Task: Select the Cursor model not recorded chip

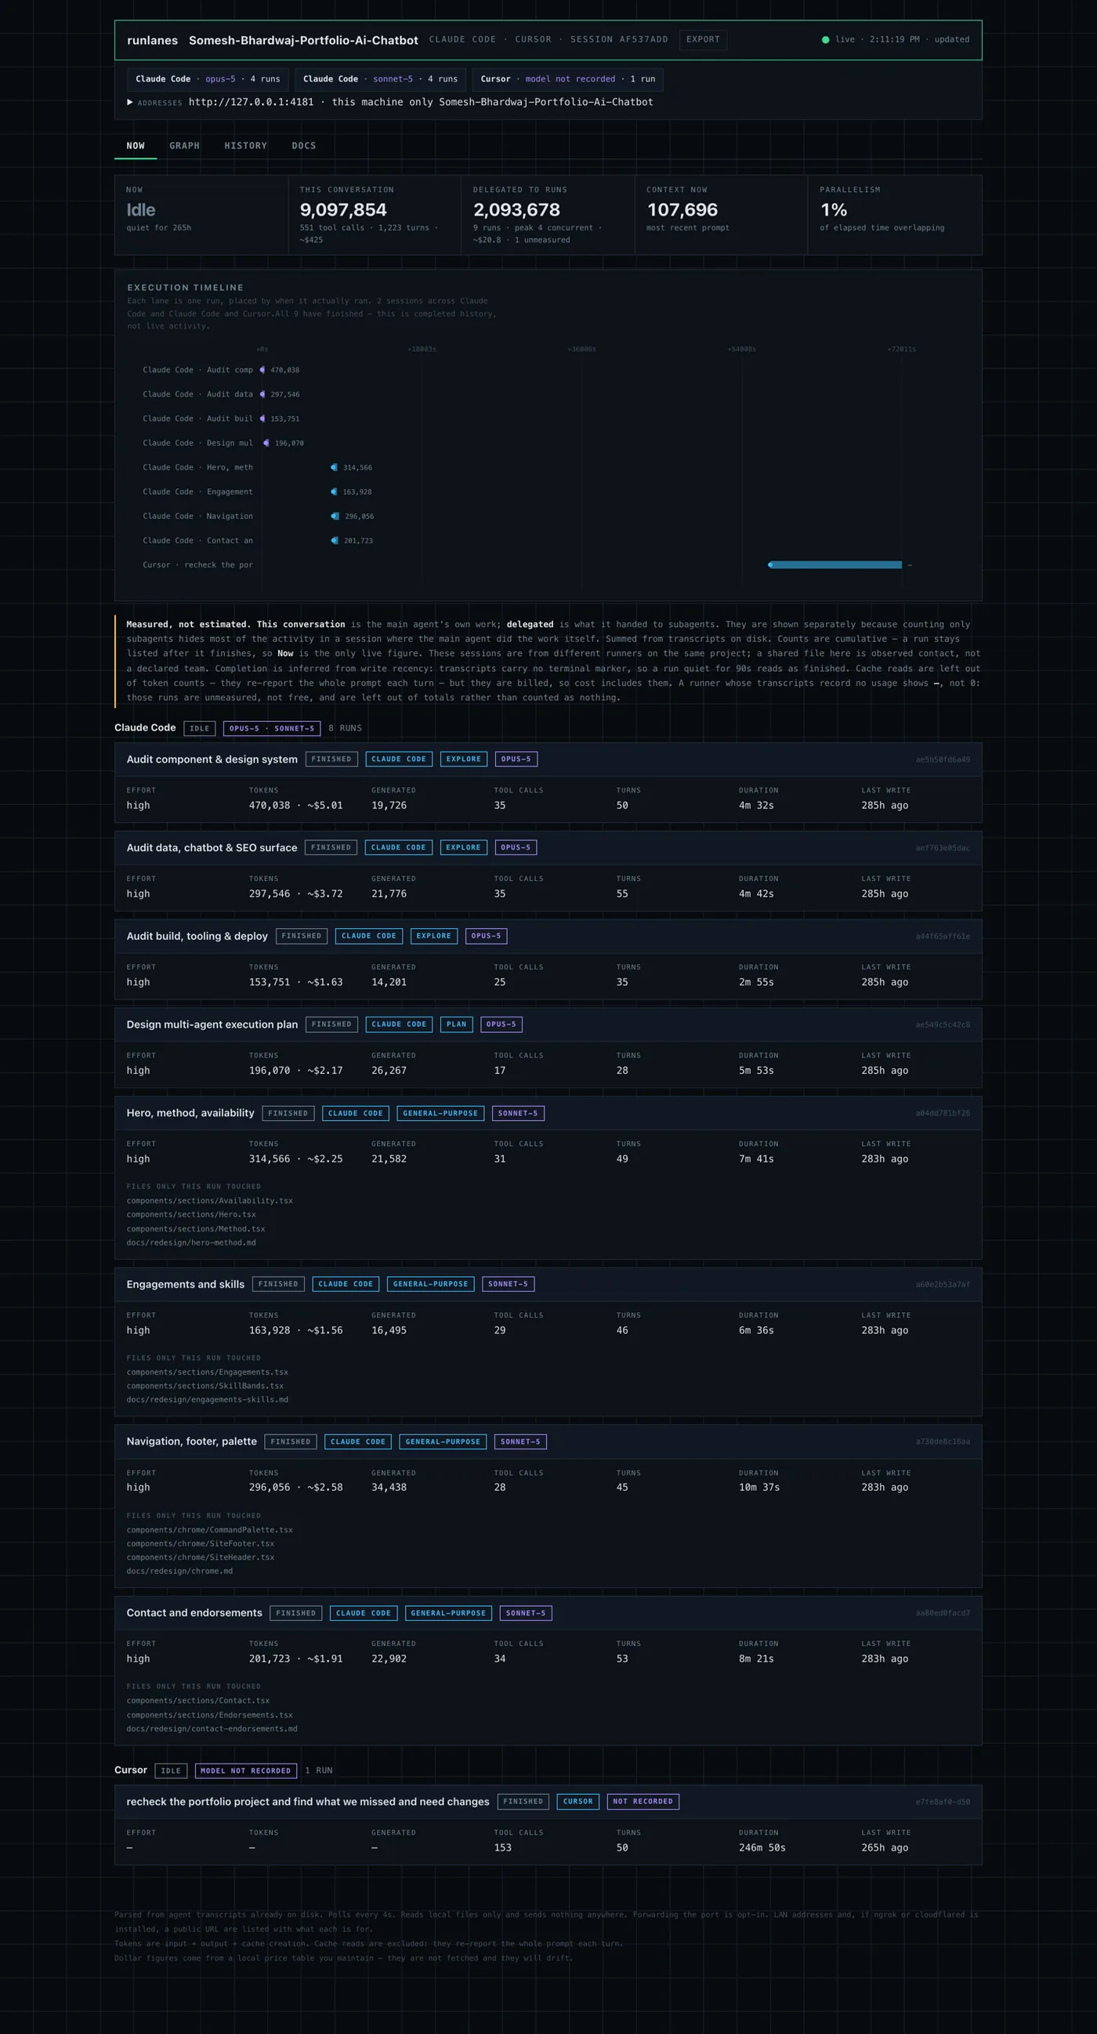Action: pos(567,79)
